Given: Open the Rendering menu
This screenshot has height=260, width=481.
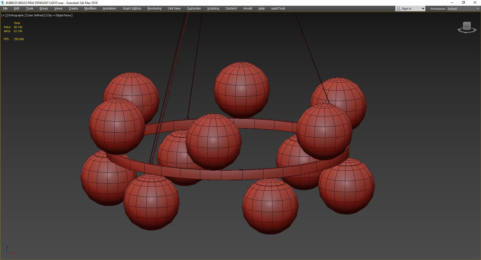Looking at the screenshot, I should point(154,9).
